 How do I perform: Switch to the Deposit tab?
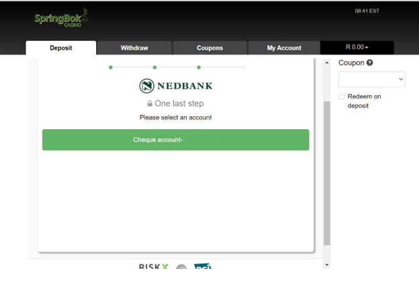point(61,48)
